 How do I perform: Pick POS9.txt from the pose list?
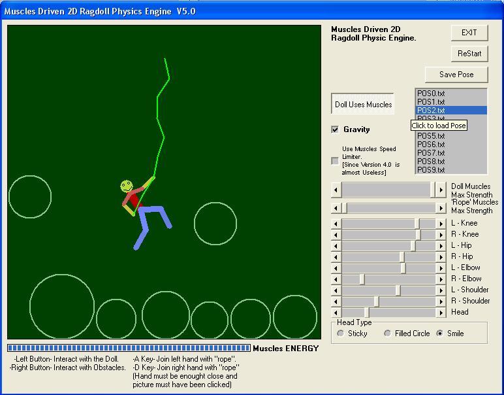point(431,170)
